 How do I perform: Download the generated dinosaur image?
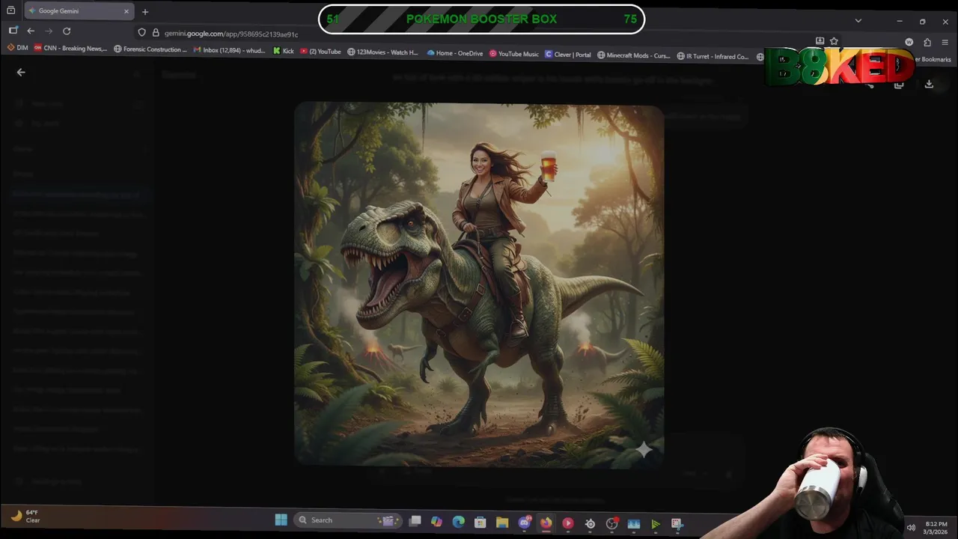[929, 85]
